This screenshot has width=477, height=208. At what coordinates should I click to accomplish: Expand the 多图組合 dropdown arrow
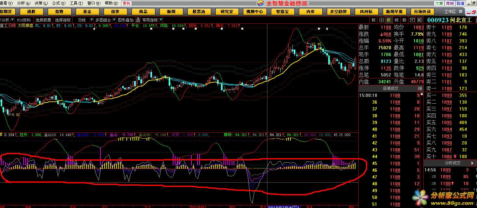point(114,20)
